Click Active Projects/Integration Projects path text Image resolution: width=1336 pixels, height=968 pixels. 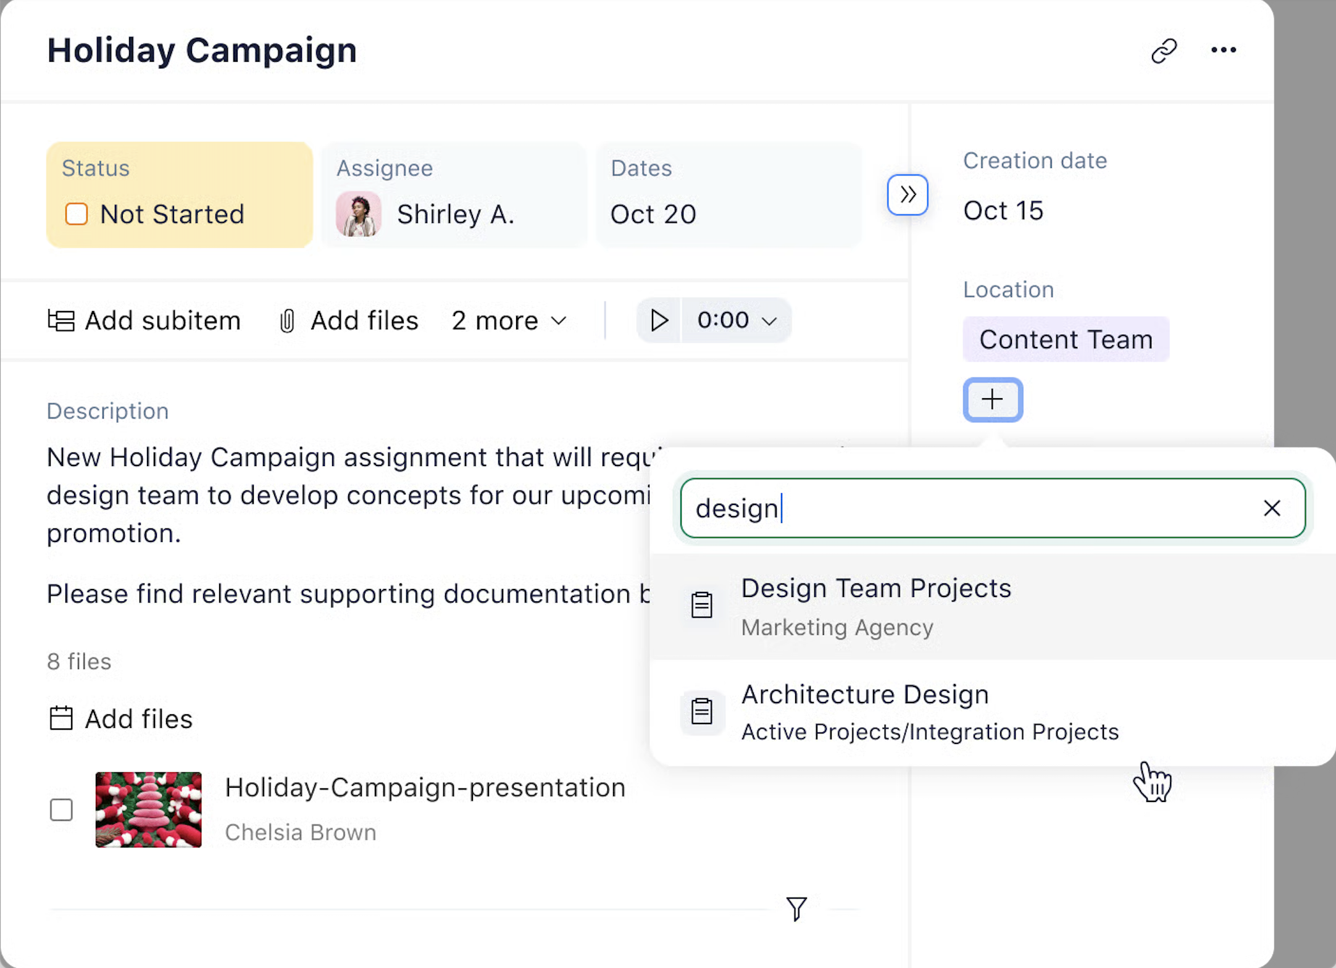click(x=930, y=732)
